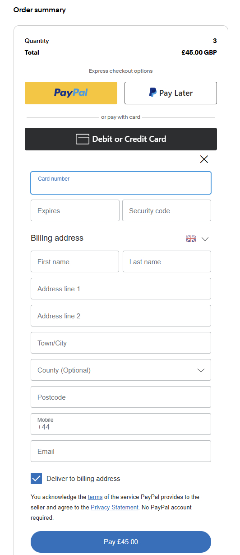Viewport: 240px width, 555px height.
Task: Open the County (Optional) dropdown
Action: tap(121, 370)
